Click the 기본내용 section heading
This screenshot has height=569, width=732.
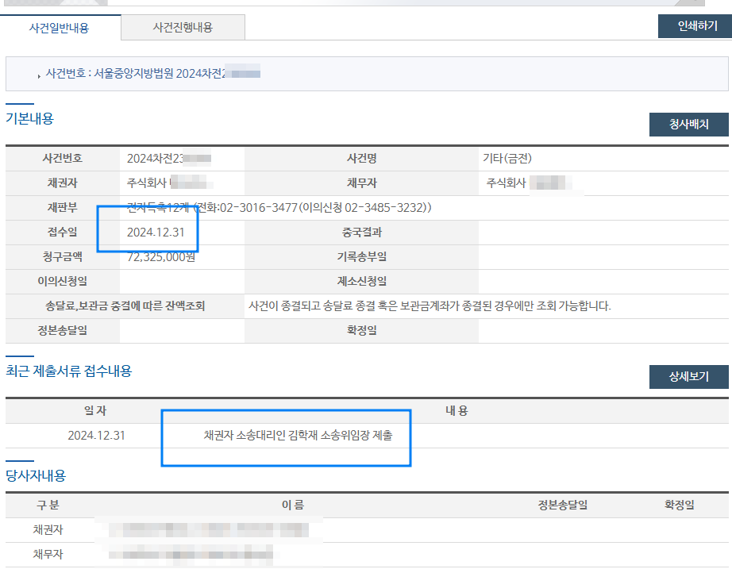tap(29, 119)
